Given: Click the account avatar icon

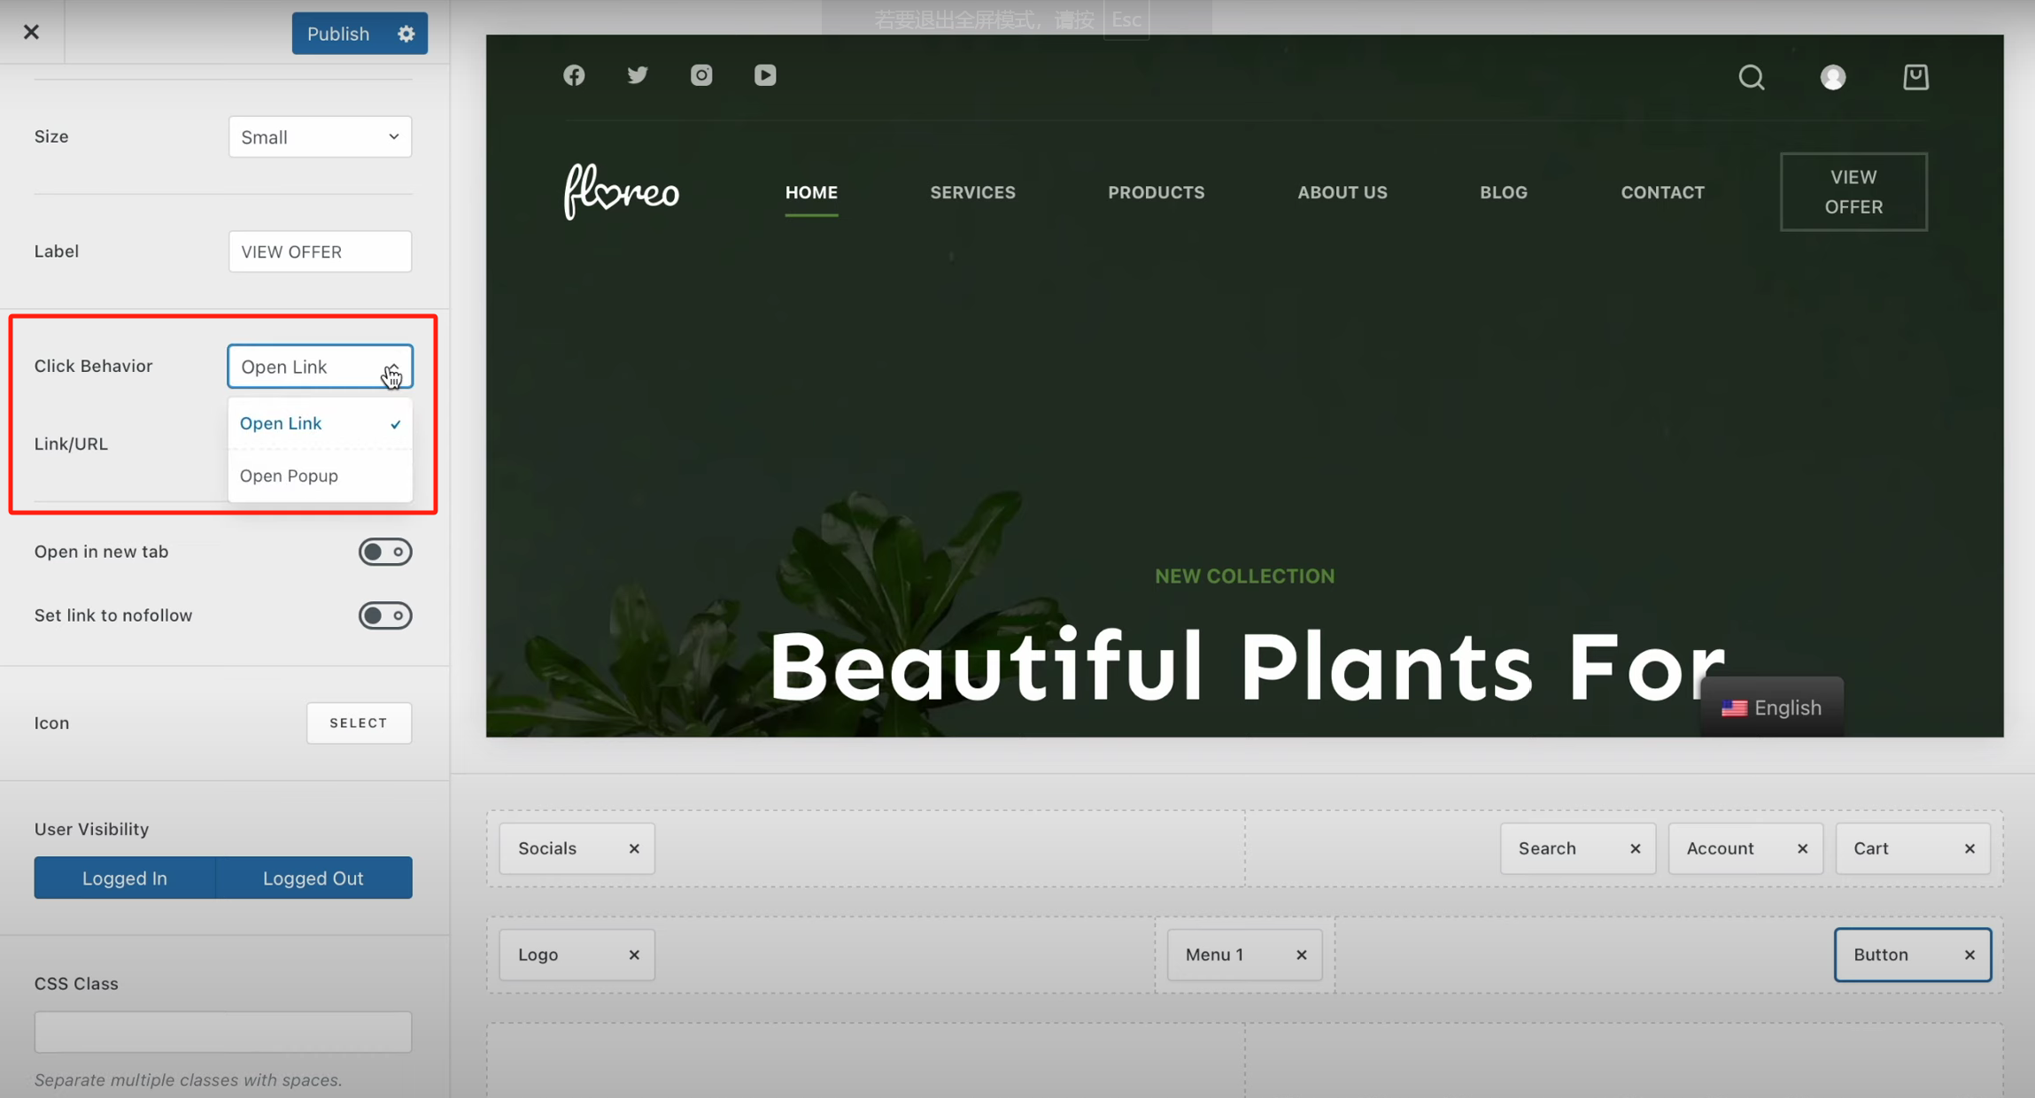Looking at the screenshot, I should [x=1832, y=77].
